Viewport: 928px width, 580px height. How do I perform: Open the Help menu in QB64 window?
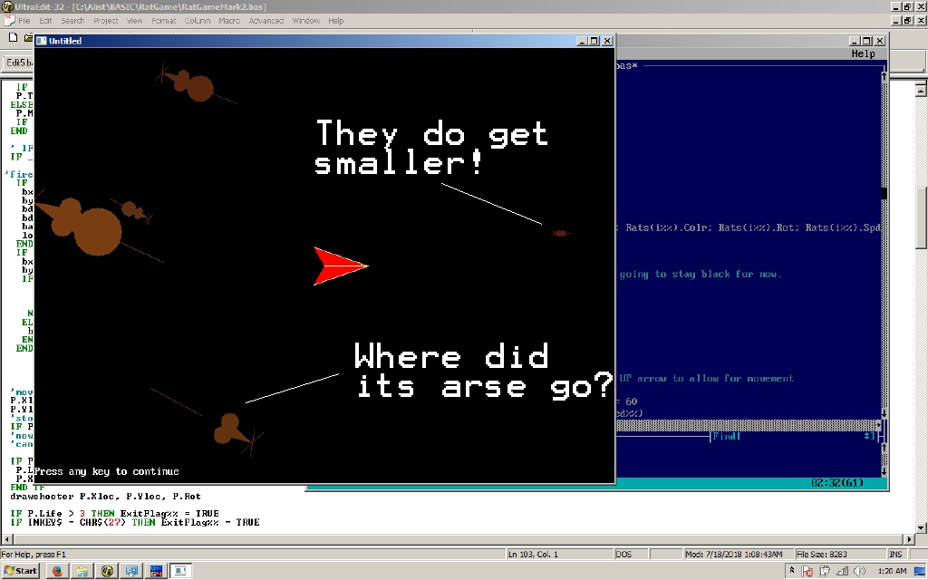(x=863, y=53)
